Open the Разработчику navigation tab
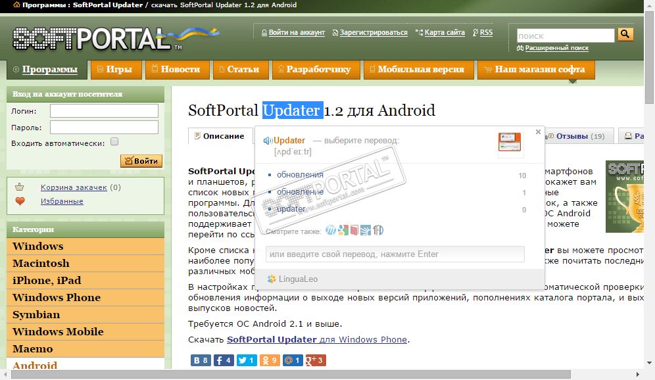The image size is (655, 380). pos(316,69)
